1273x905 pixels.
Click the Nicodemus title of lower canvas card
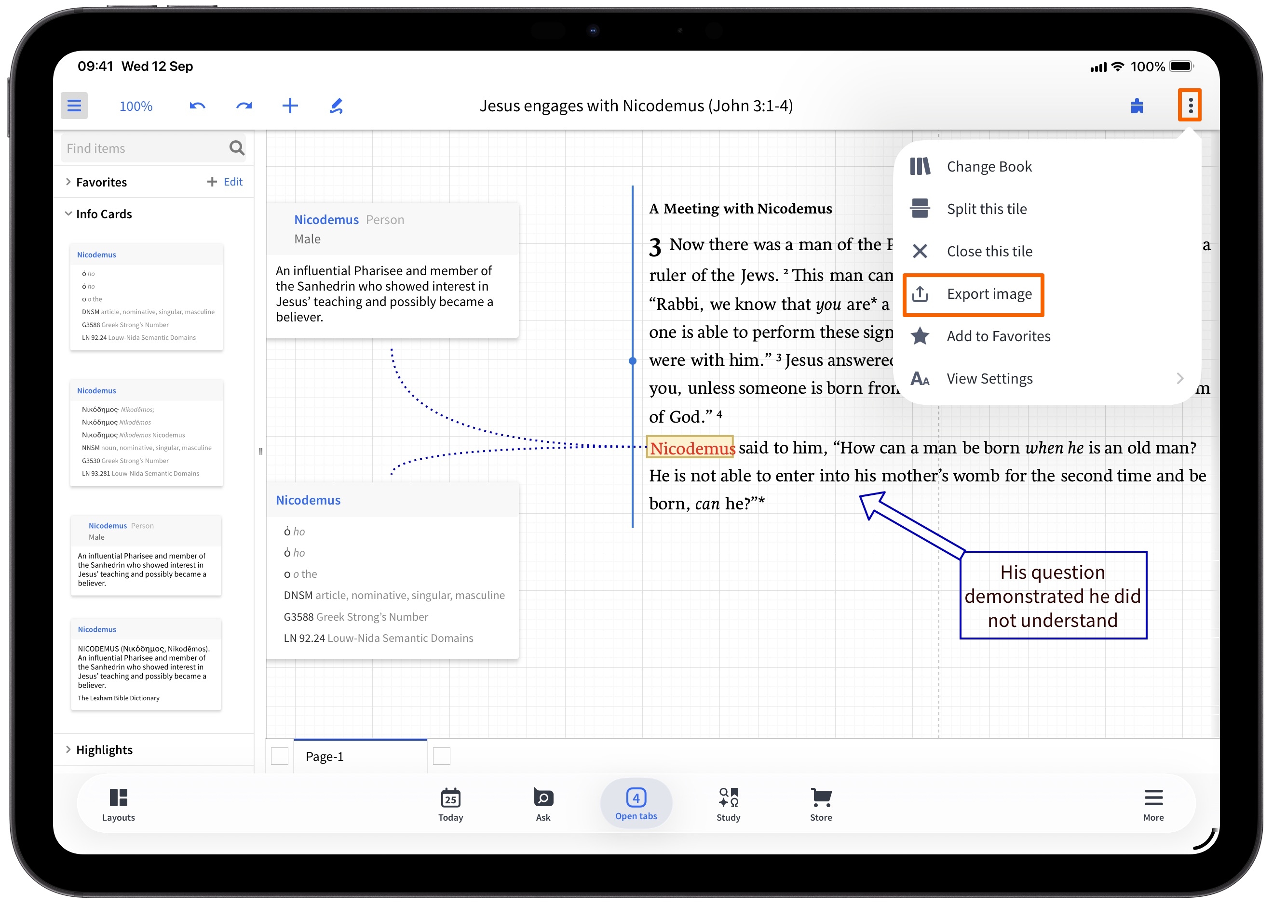pyautogui.click(x=308, y=500)
